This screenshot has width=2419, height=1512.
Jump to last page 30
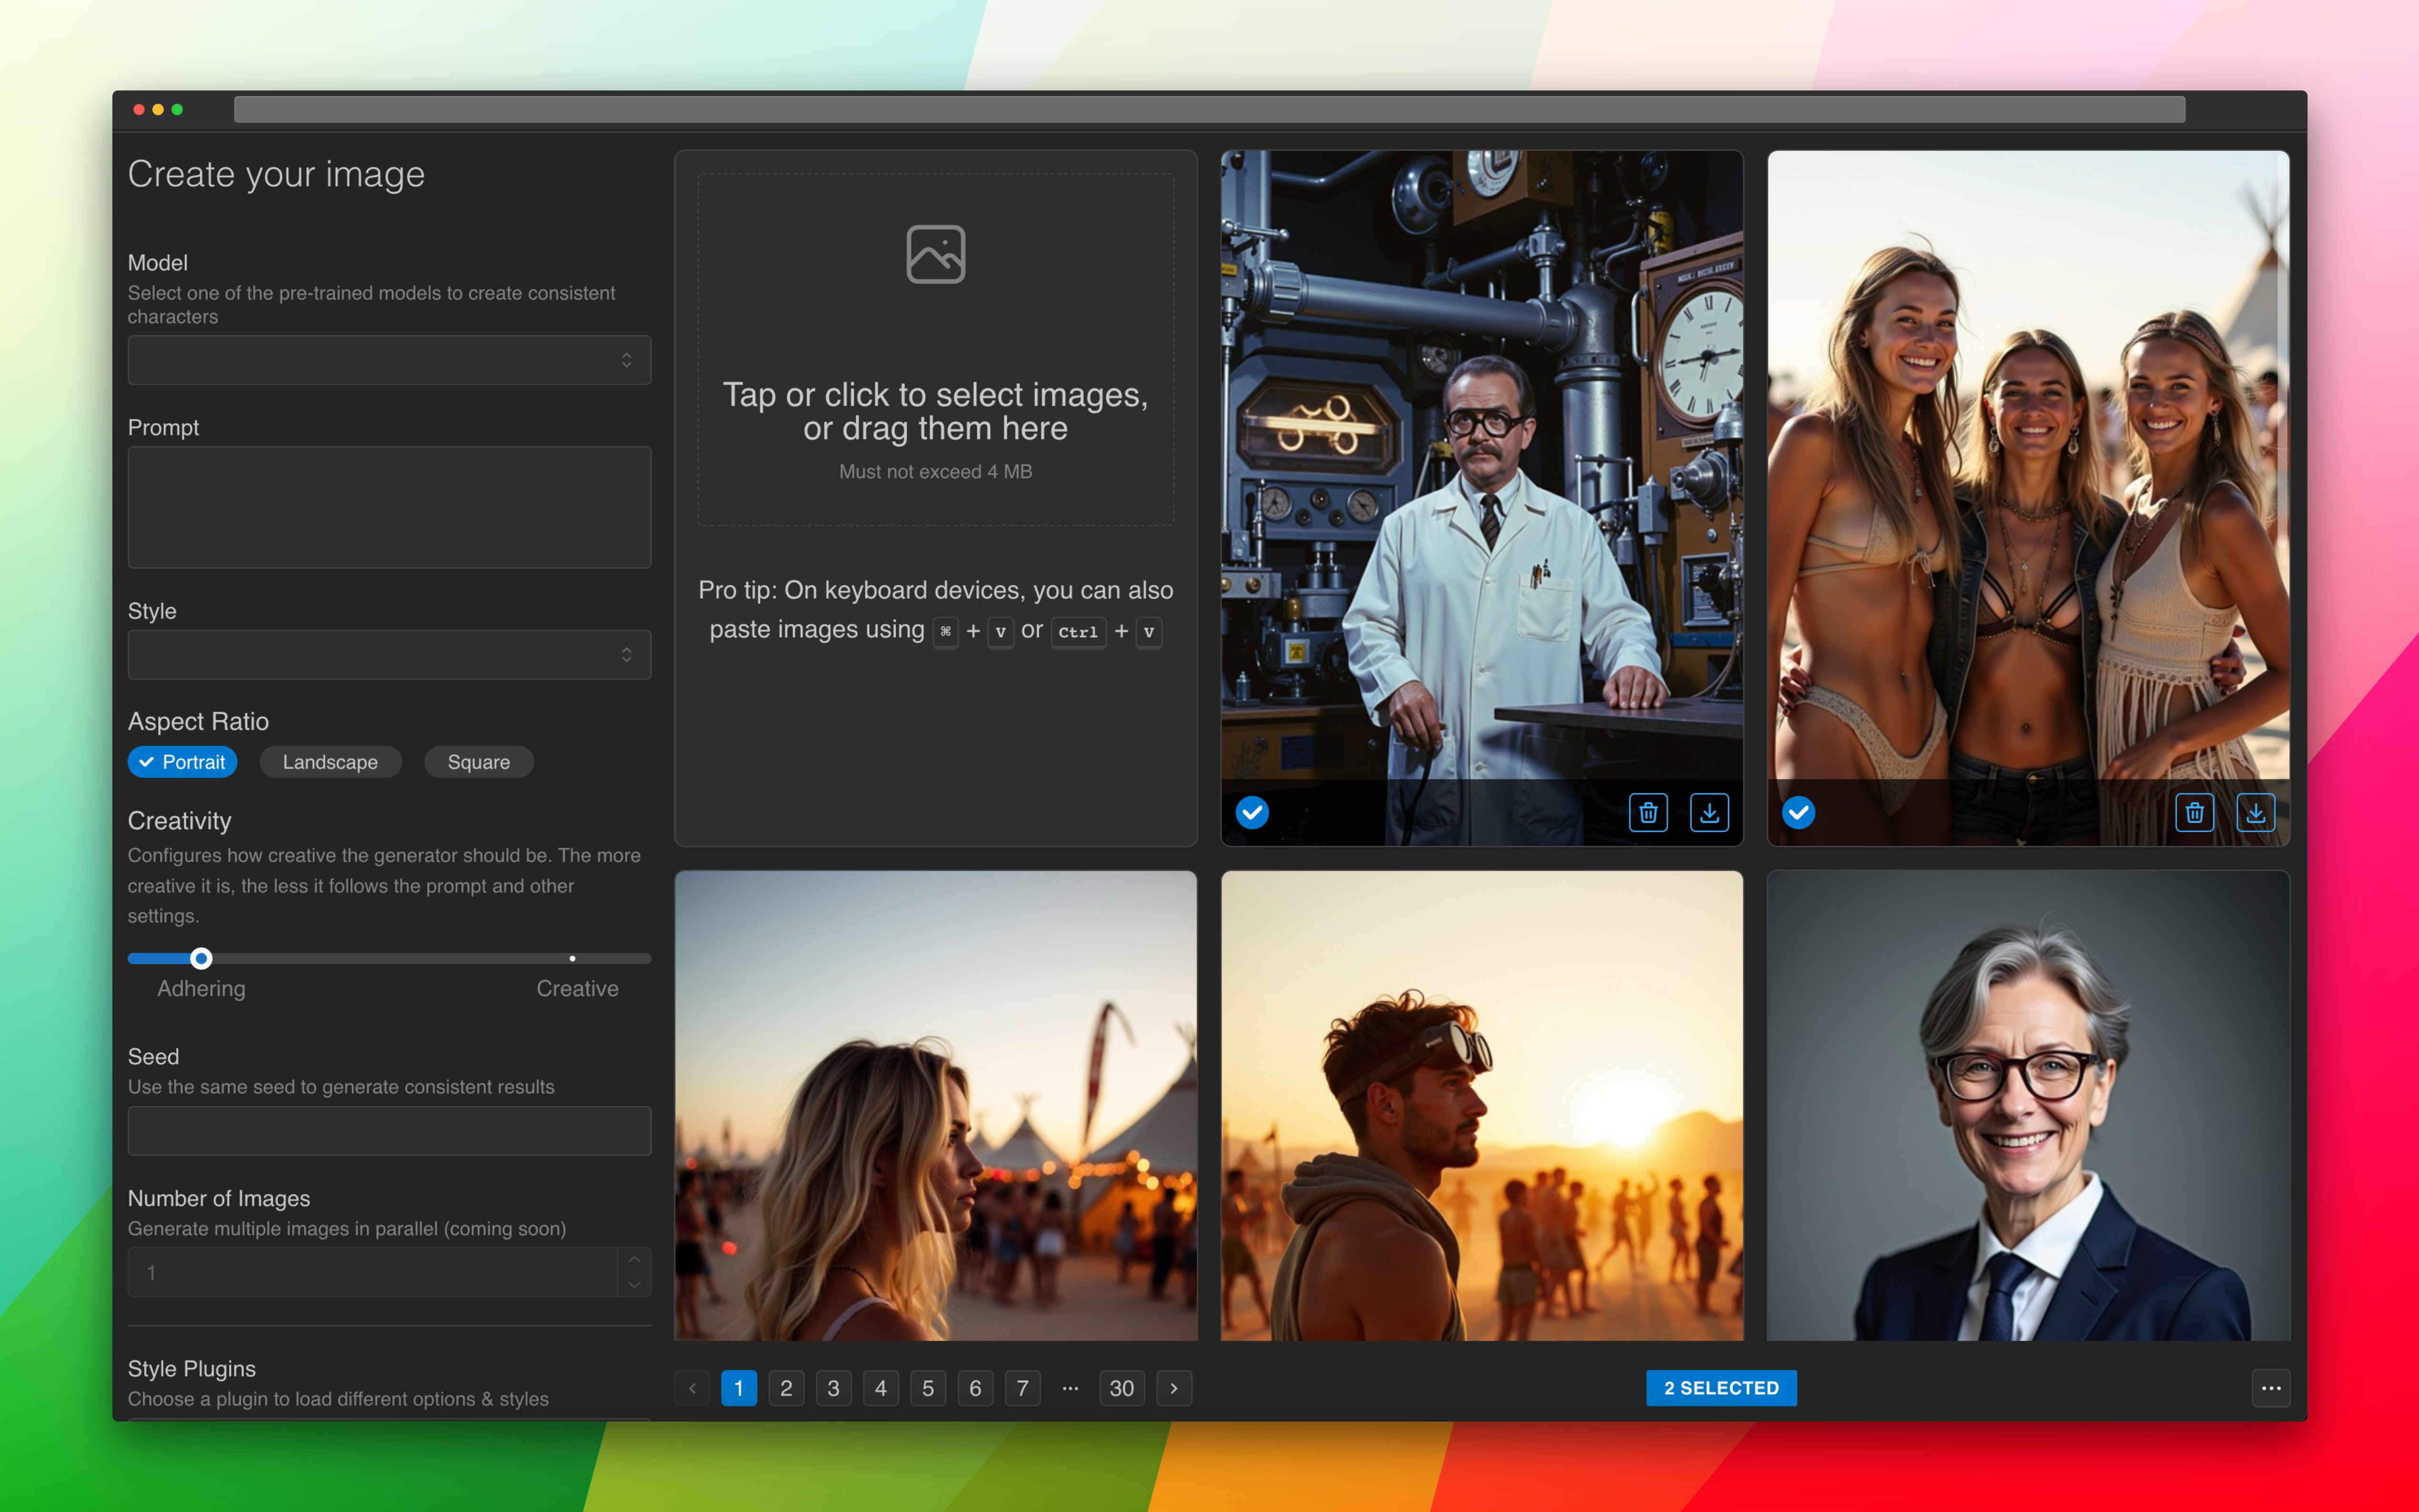(x=1122, y=1388)
